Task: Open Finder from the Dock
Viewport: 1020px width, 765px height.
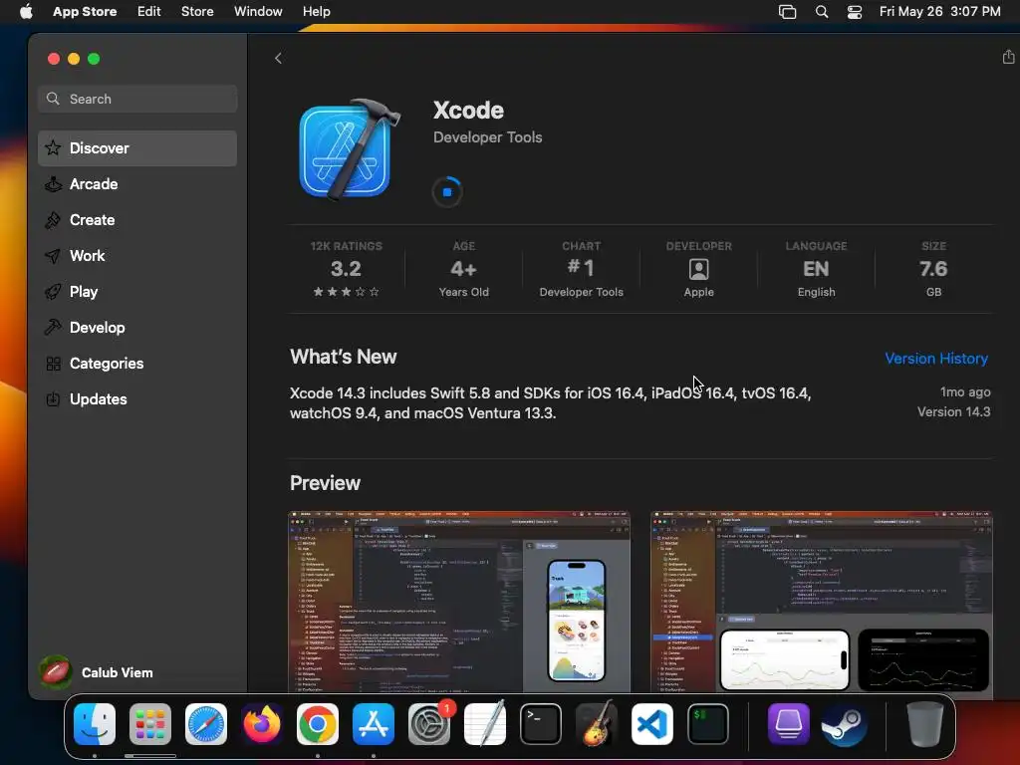Action: click(x=95, y=724)
